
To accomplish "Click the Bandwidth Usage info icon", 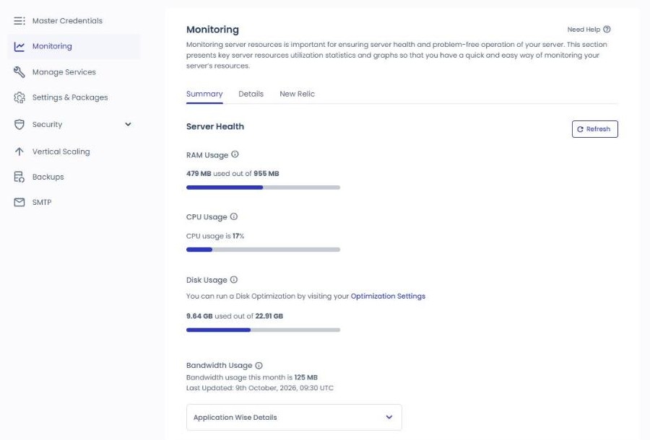I will coord(259,366).
